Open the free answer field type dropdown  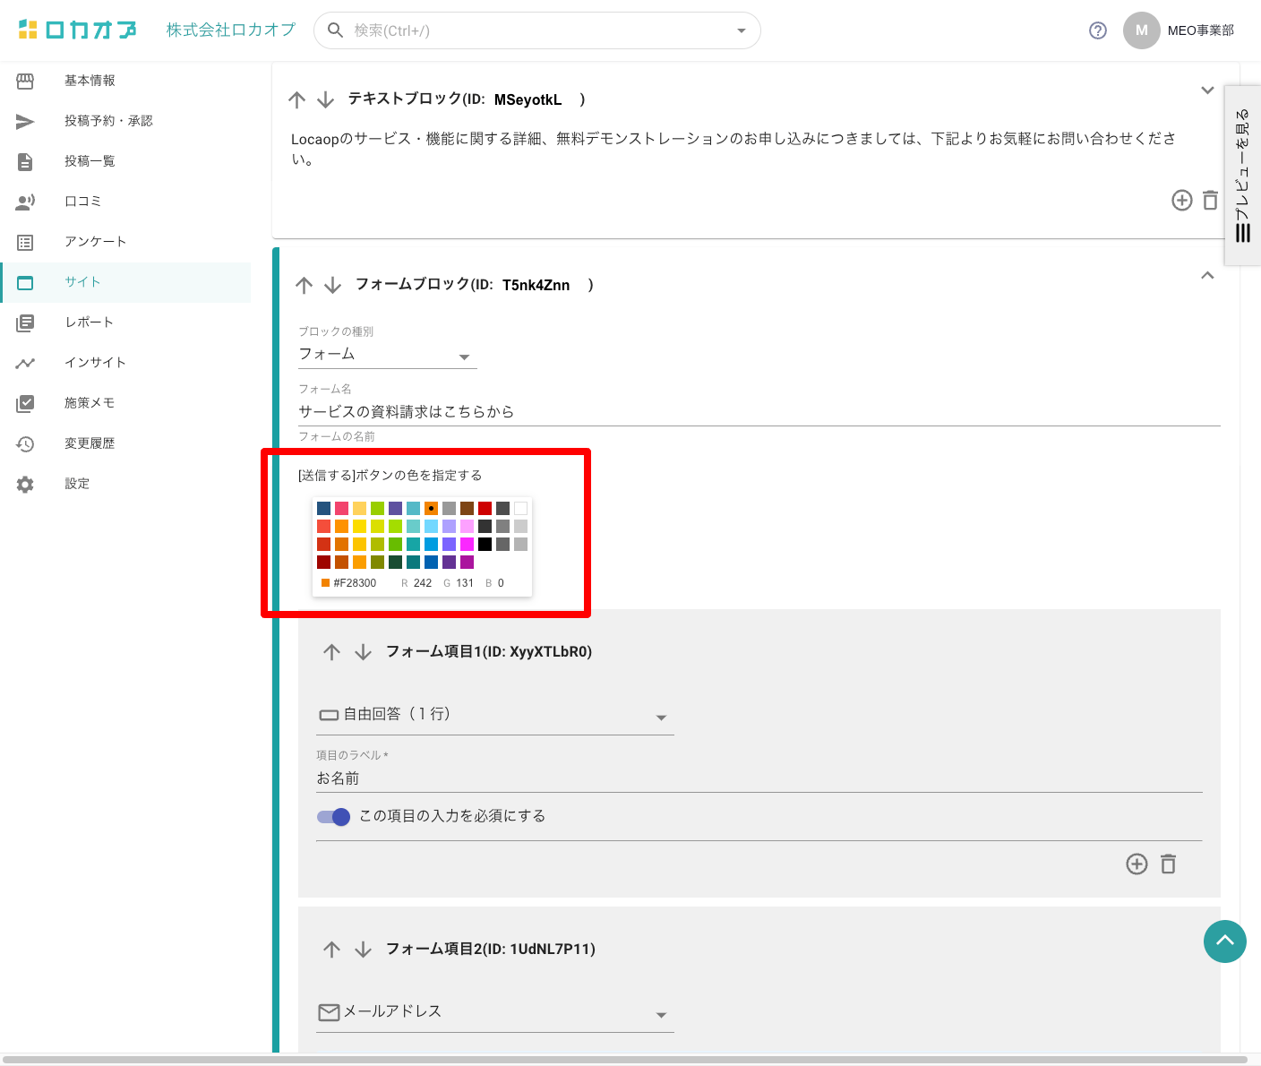494,715
